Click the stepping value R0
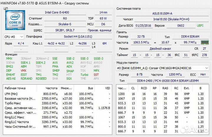Image resolution: width=212 pixels, height=137 pixels. pos(65,19)
